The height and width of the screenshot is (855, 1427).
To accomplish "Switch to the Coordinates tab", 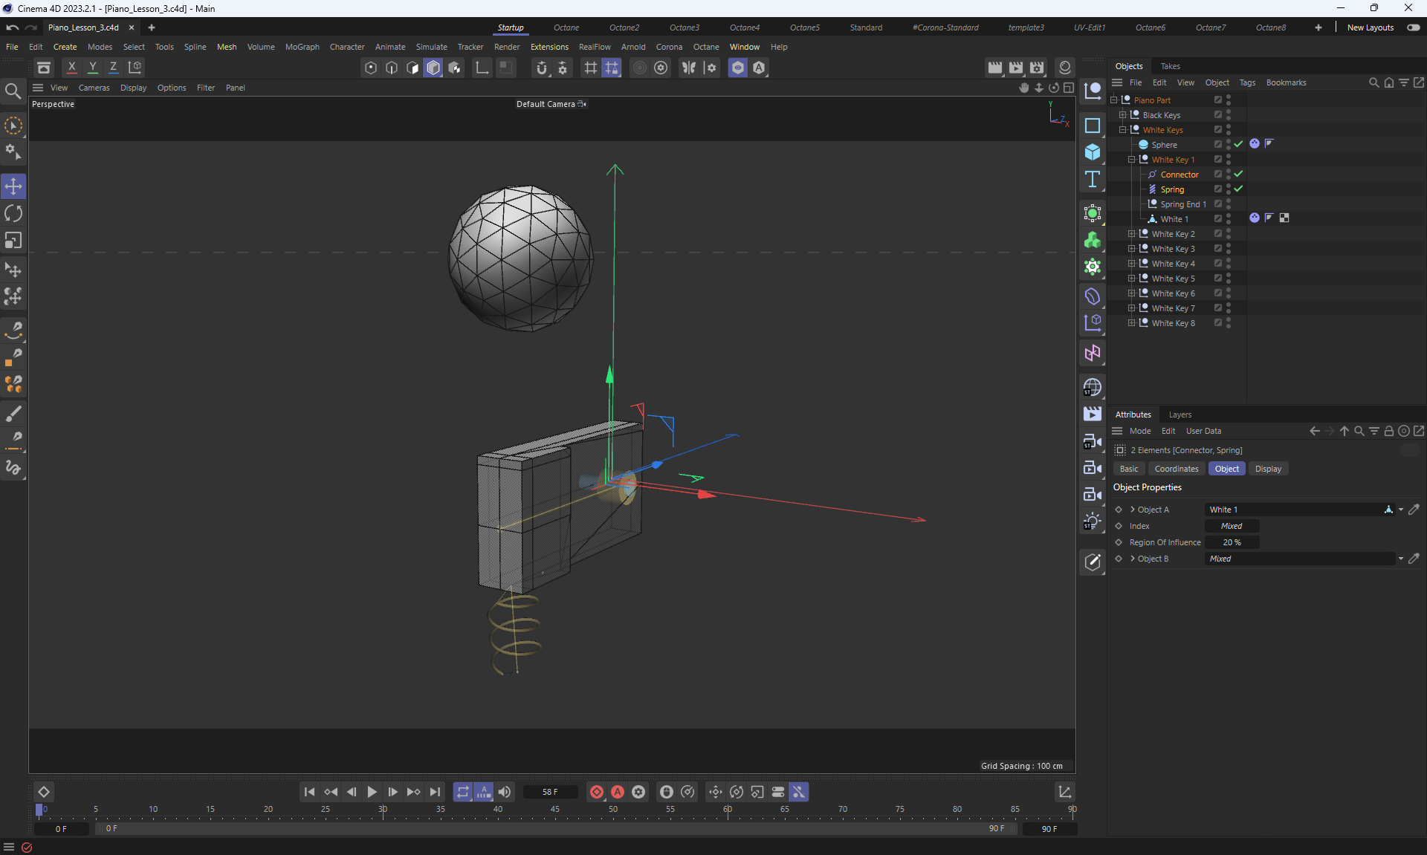I will point(1176,469).
